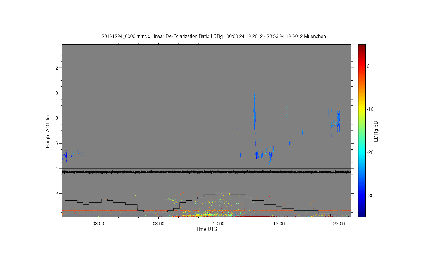Click the colorbar value -30
This screenshot has width=435, height=261.
tap(370, 196)
